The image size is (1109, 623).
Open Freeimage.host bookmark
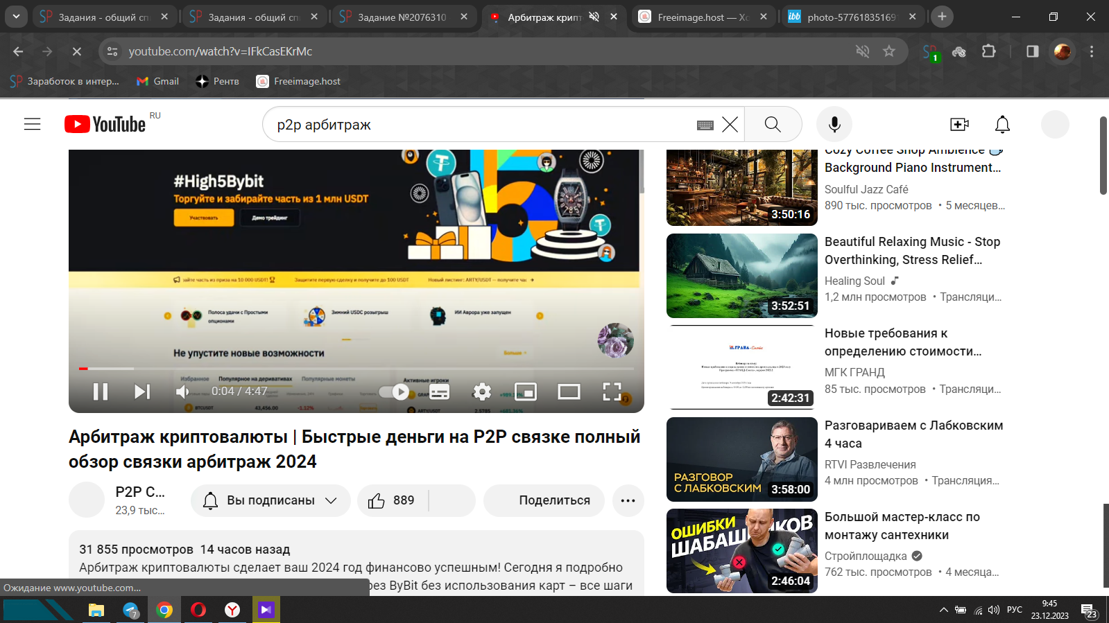click(x=298, y=81)
